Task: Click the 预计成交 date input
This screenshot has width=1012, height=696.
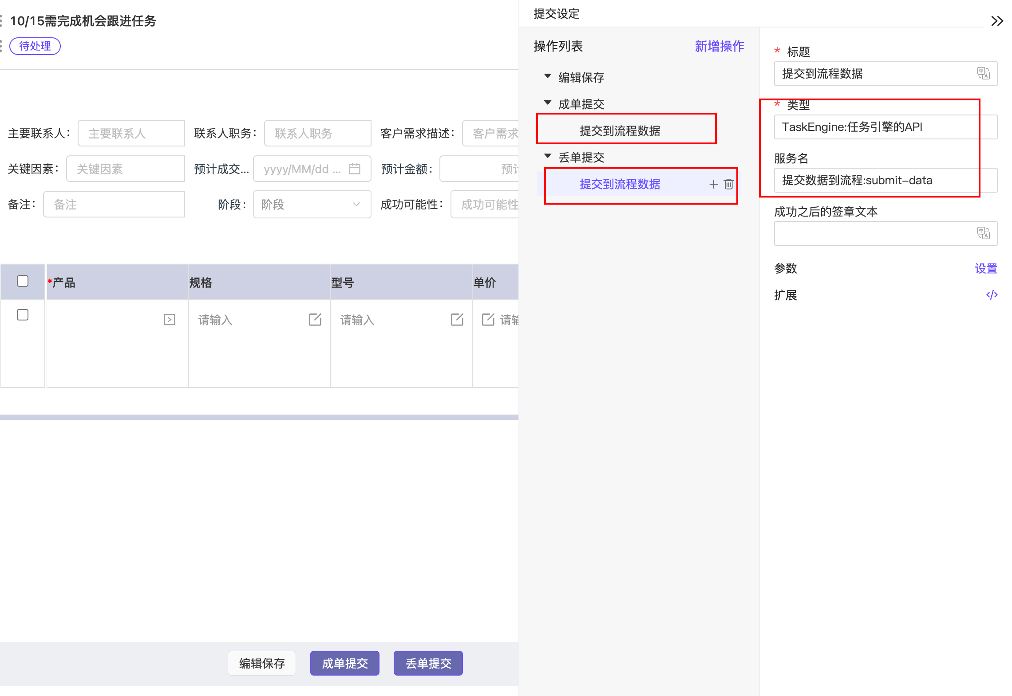Action: (312, 169)
